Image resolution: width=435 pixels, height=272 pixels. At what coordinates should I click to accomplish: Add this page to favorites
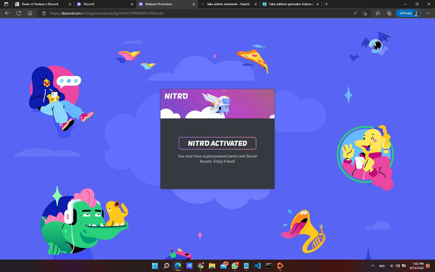pyautogui.click(x=365, y=13)
